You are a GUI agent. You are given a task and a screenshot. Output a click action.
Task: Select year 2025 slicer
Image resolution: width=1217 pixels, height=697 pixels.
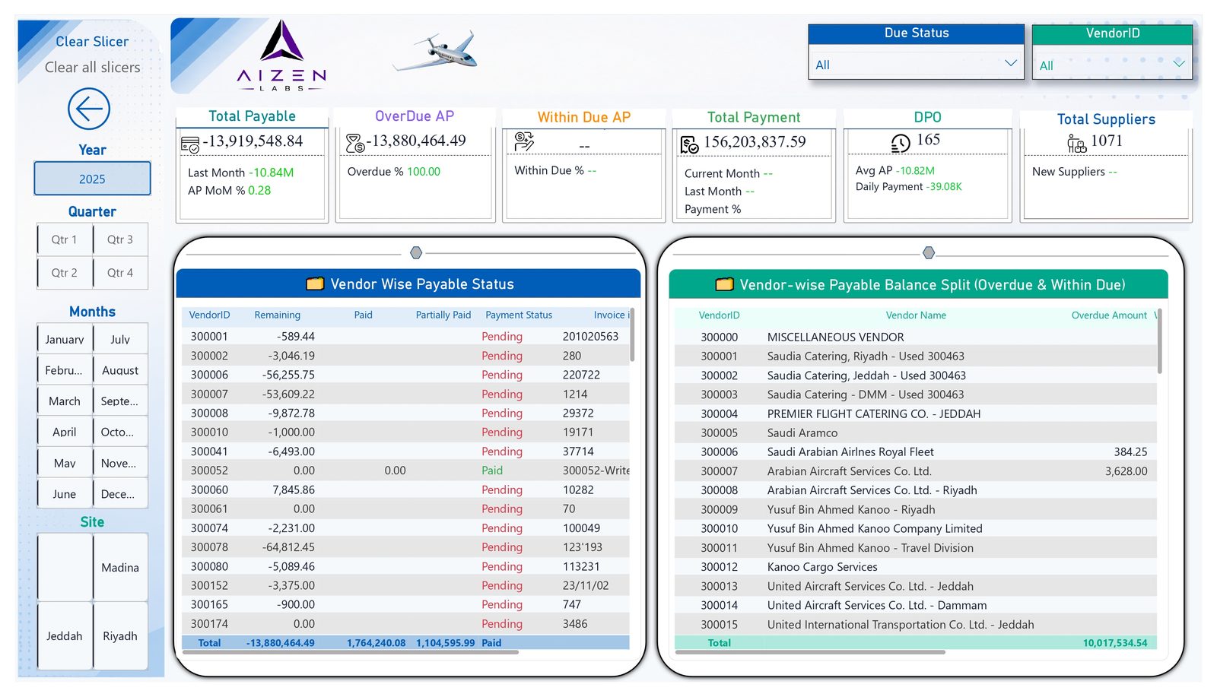[x=92, y=179]
